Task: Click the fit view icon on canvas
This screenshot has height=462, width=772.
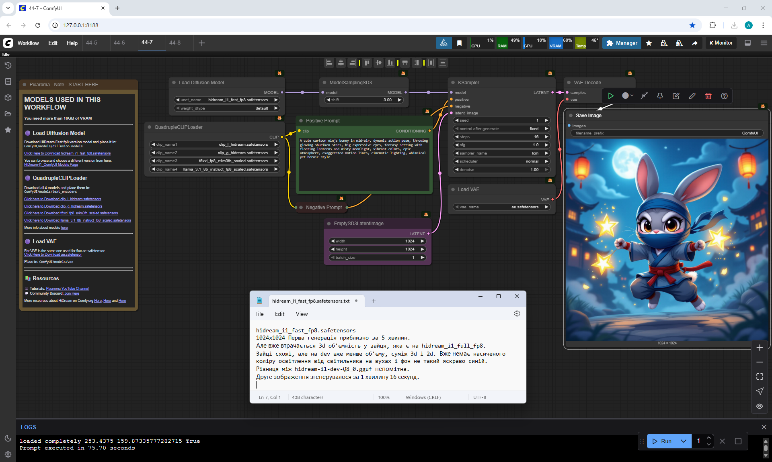Action: tap(759, 377)
